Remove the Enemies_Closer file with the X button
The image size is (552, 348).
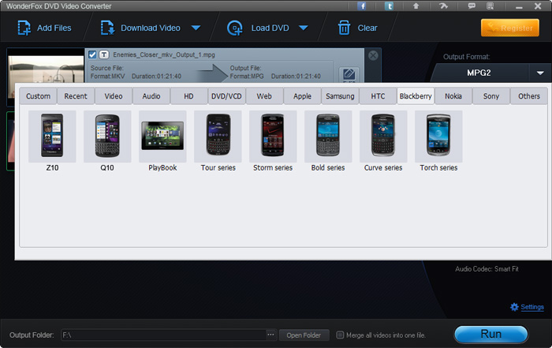coord(373,55)
